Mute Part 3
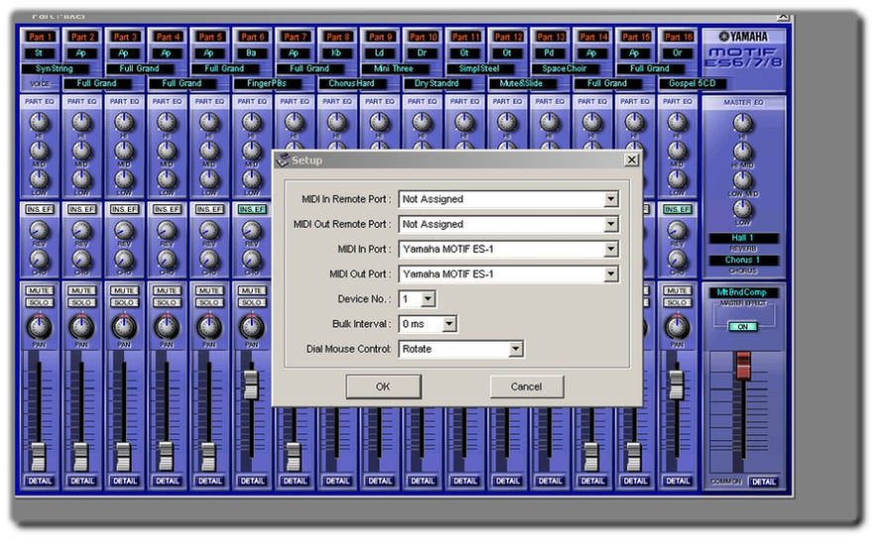 point(124,290)
